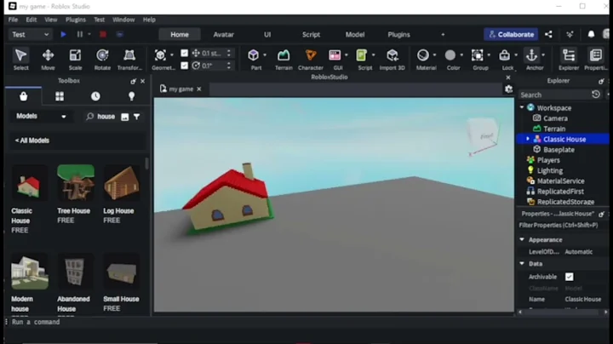613x344 pixels.
Task: Switch to the Avatar tab
Action: (x=224, y=34)
